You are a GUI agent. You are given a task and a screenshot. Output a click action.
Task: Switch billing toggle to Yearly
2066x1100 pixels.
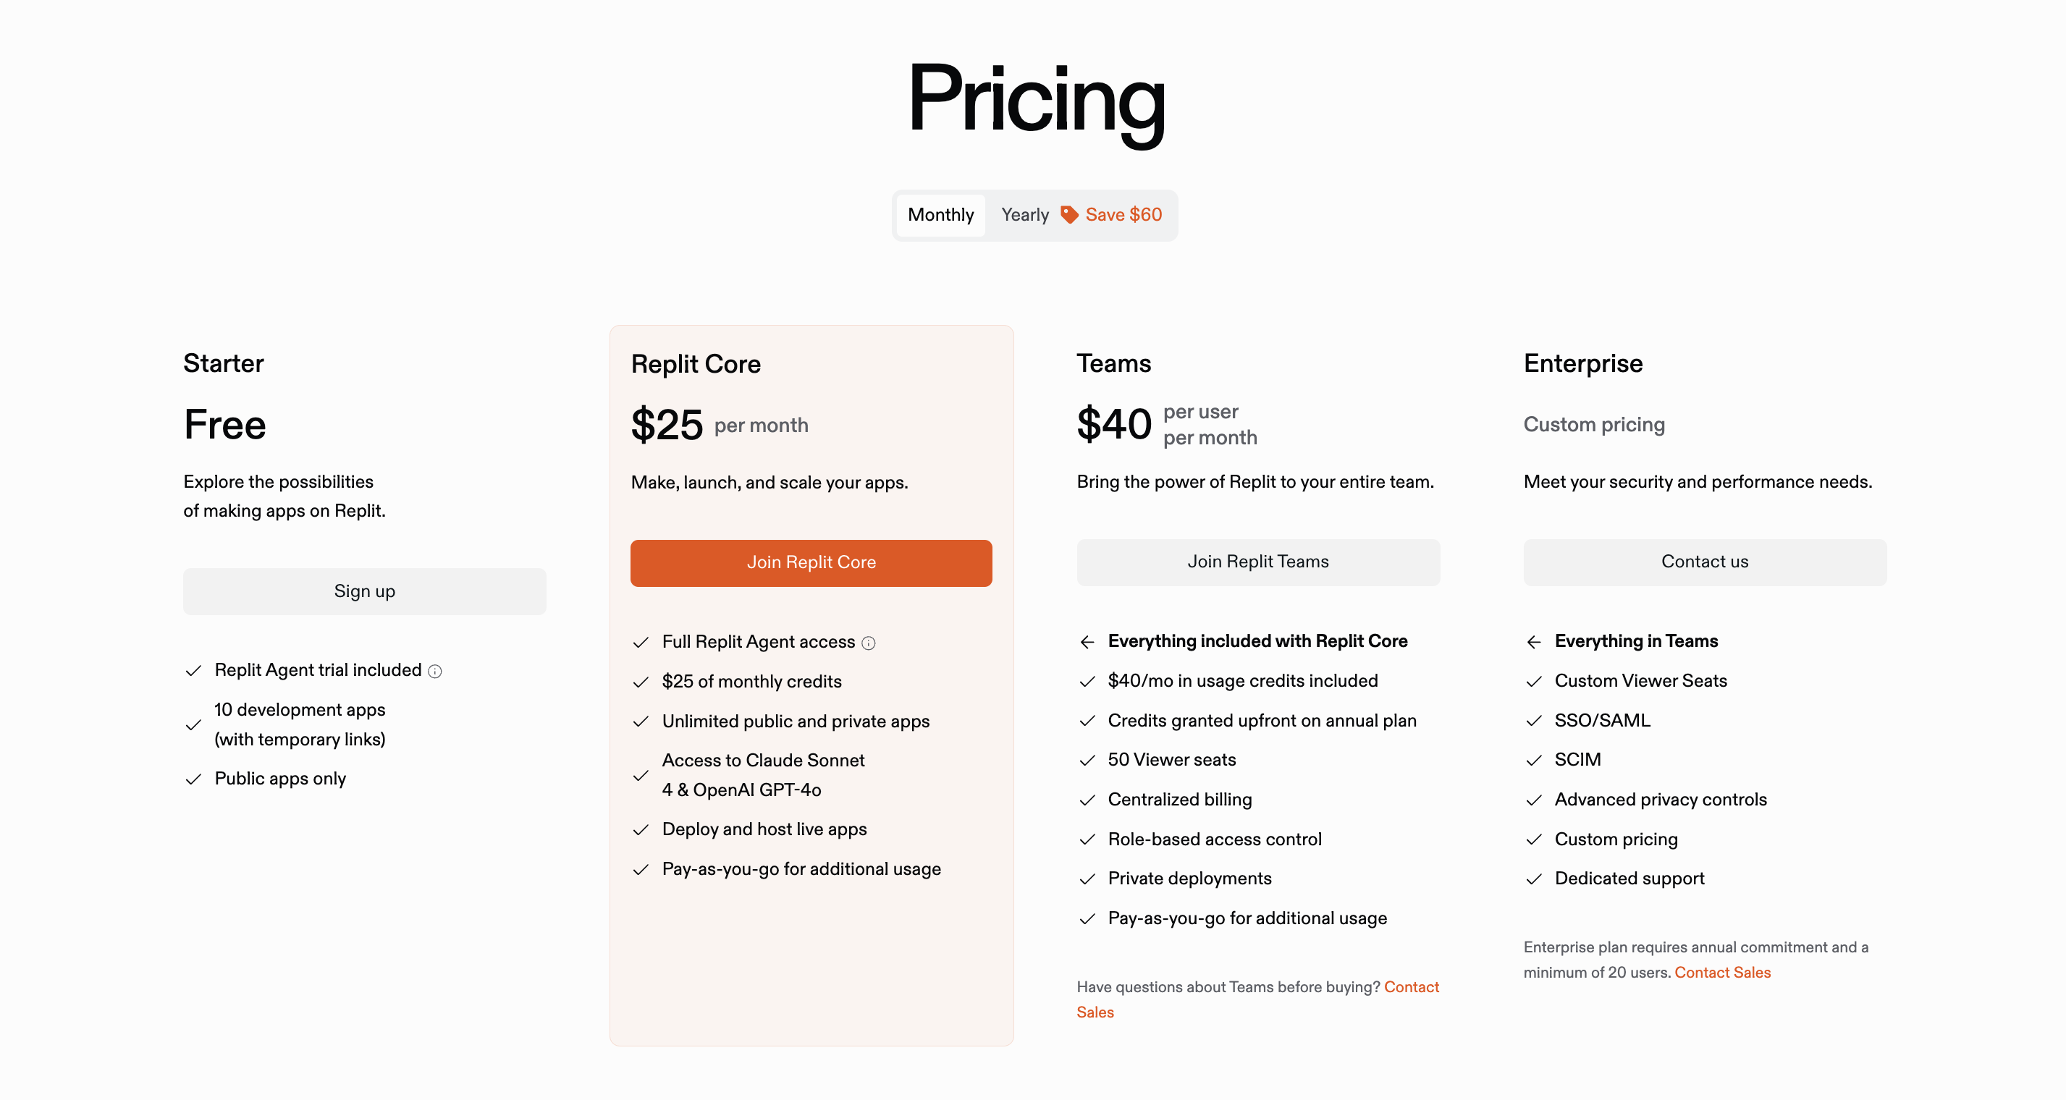tap(1024, 215)
